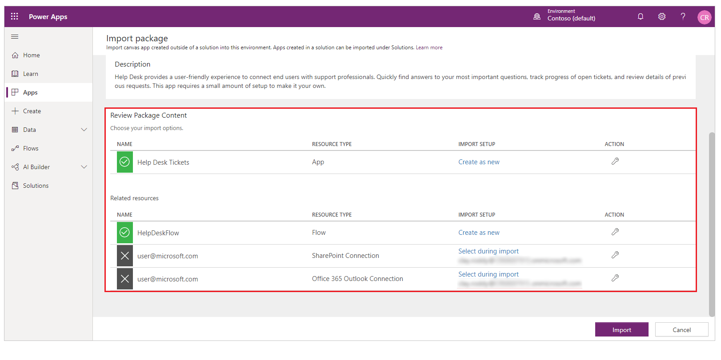The height and width of the screenshot is (360, 721).
Task: Click the X status icon for SharePoint Connection
Action: pos(125,256)
